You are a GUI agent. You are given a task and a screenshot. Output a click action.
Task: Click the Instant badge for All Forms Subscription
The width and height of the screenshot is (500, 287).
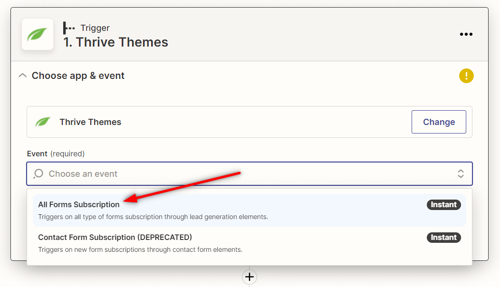coord(443,205)
